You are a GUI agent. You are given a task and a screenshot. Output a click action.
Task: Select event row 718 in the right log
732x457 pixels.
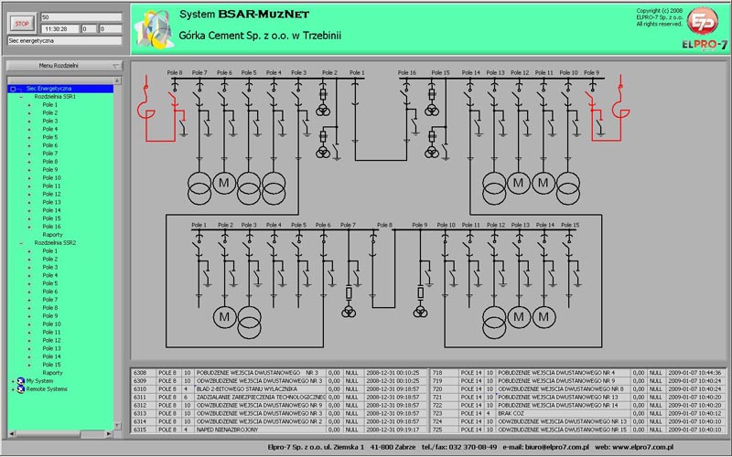(x=578, y=373)
